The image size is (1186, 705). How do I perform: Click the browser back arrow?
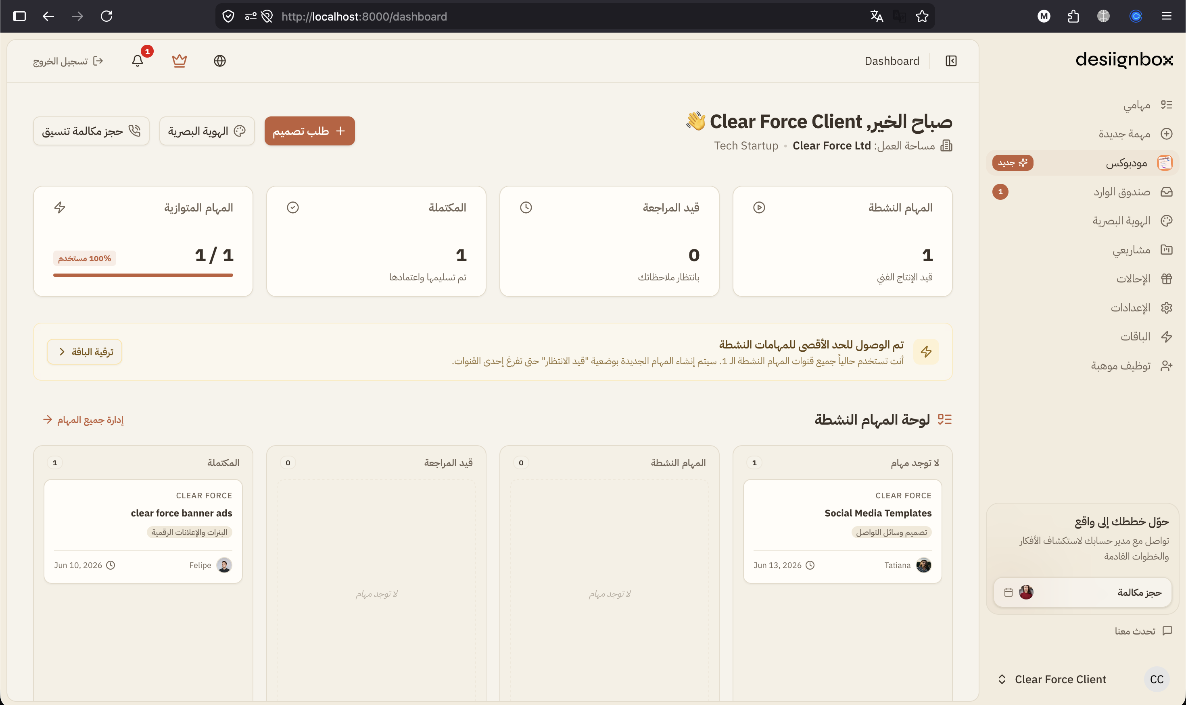pos(48,17)
